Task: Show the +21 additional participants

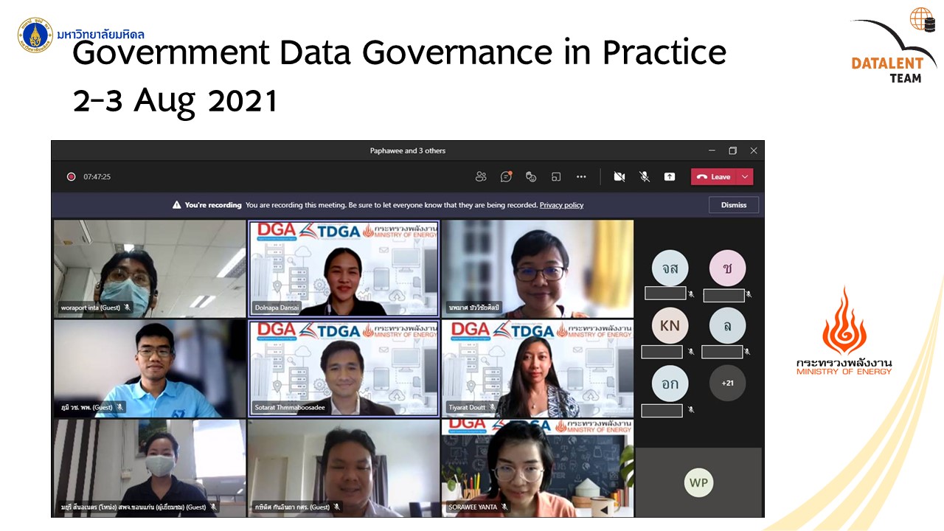Action: coord(727,383)
